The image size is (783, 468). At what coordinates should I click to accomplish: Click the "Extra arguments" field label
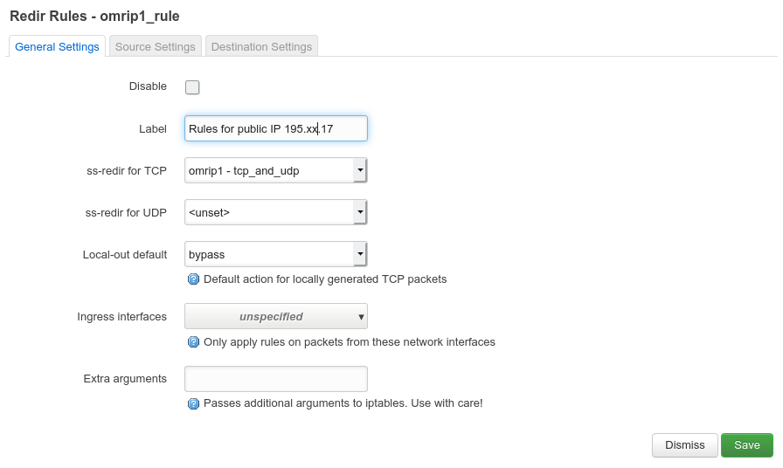click(125, 379)
